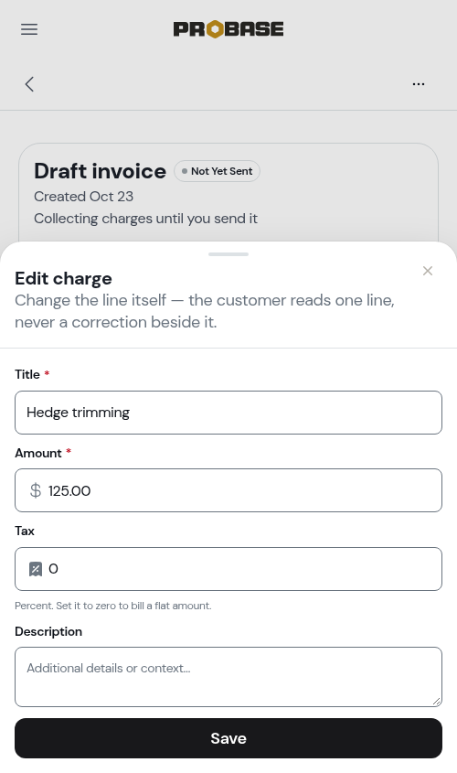This screenshot has width=457, height=773.
Task: Click 'Collecting charges until you send it'
Action: pyautogui.click(x=145, y=219)
